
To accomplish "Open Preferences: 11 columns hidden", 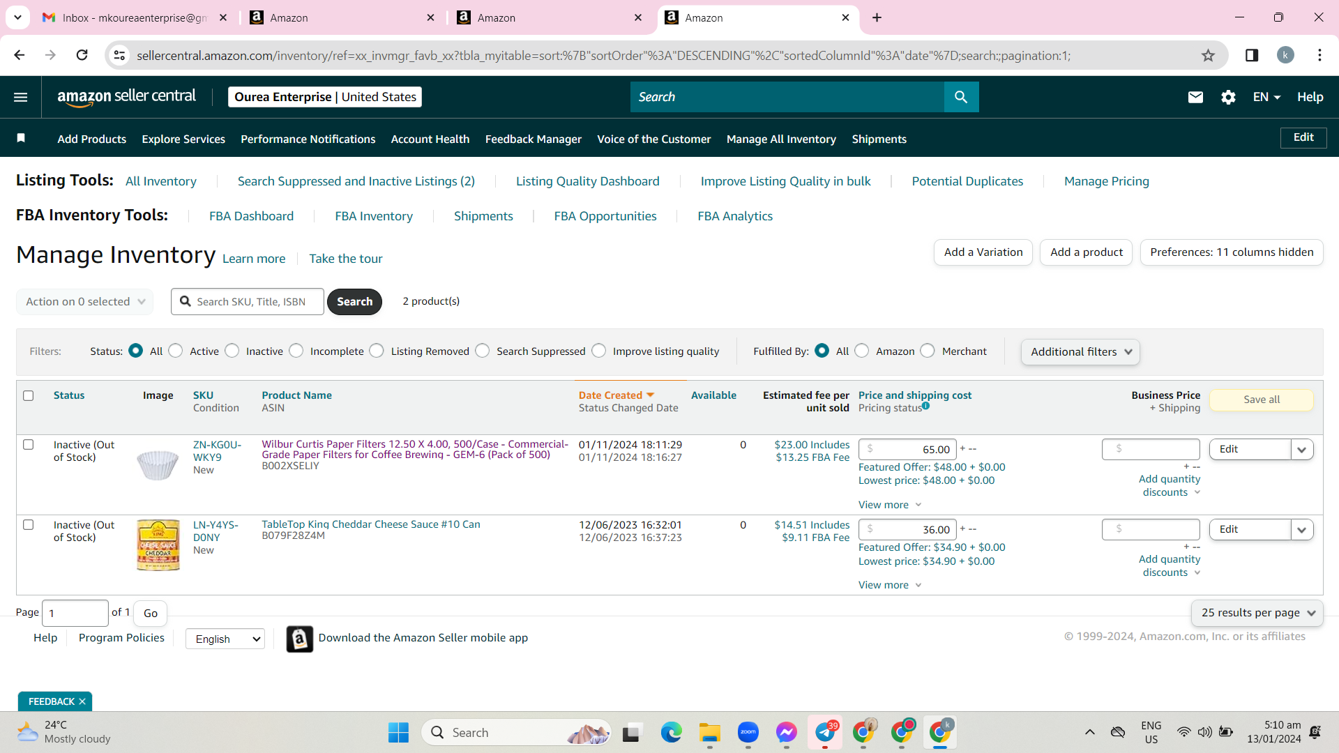I will [x=1232, y=252].
